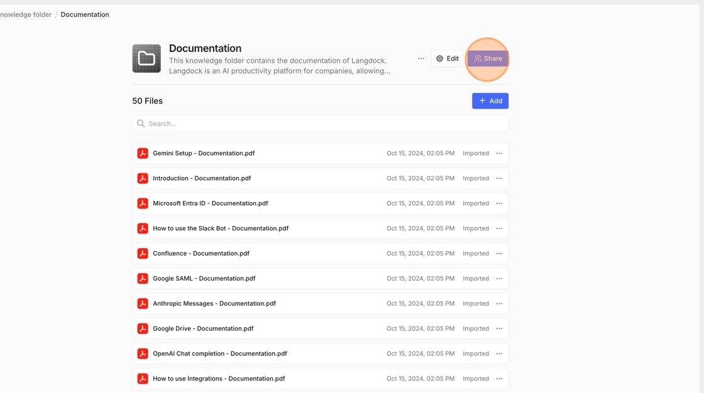Screen dimensions: 704x393
Task: Click the Google Drive PDF file icon
Action: click(x=143, y=329)
